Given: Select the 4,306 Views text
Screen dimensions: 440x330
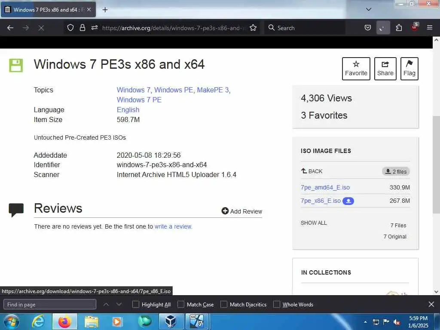Looking at the screenshot, I should pyautogui.click(x=327, y=98).
